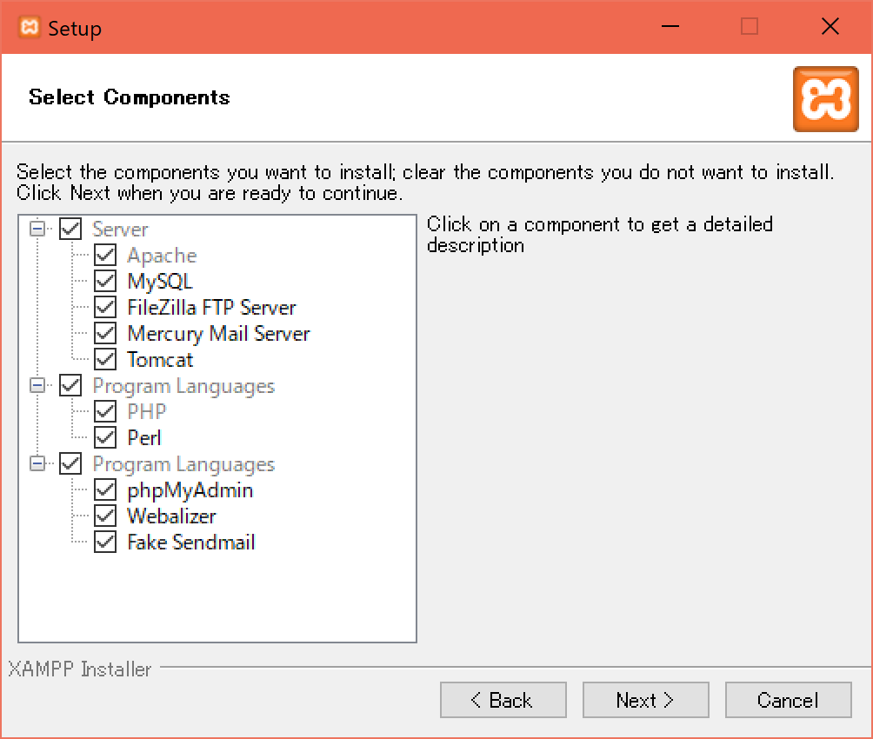Uncheck the MySQL component

(x=105, y=281)
